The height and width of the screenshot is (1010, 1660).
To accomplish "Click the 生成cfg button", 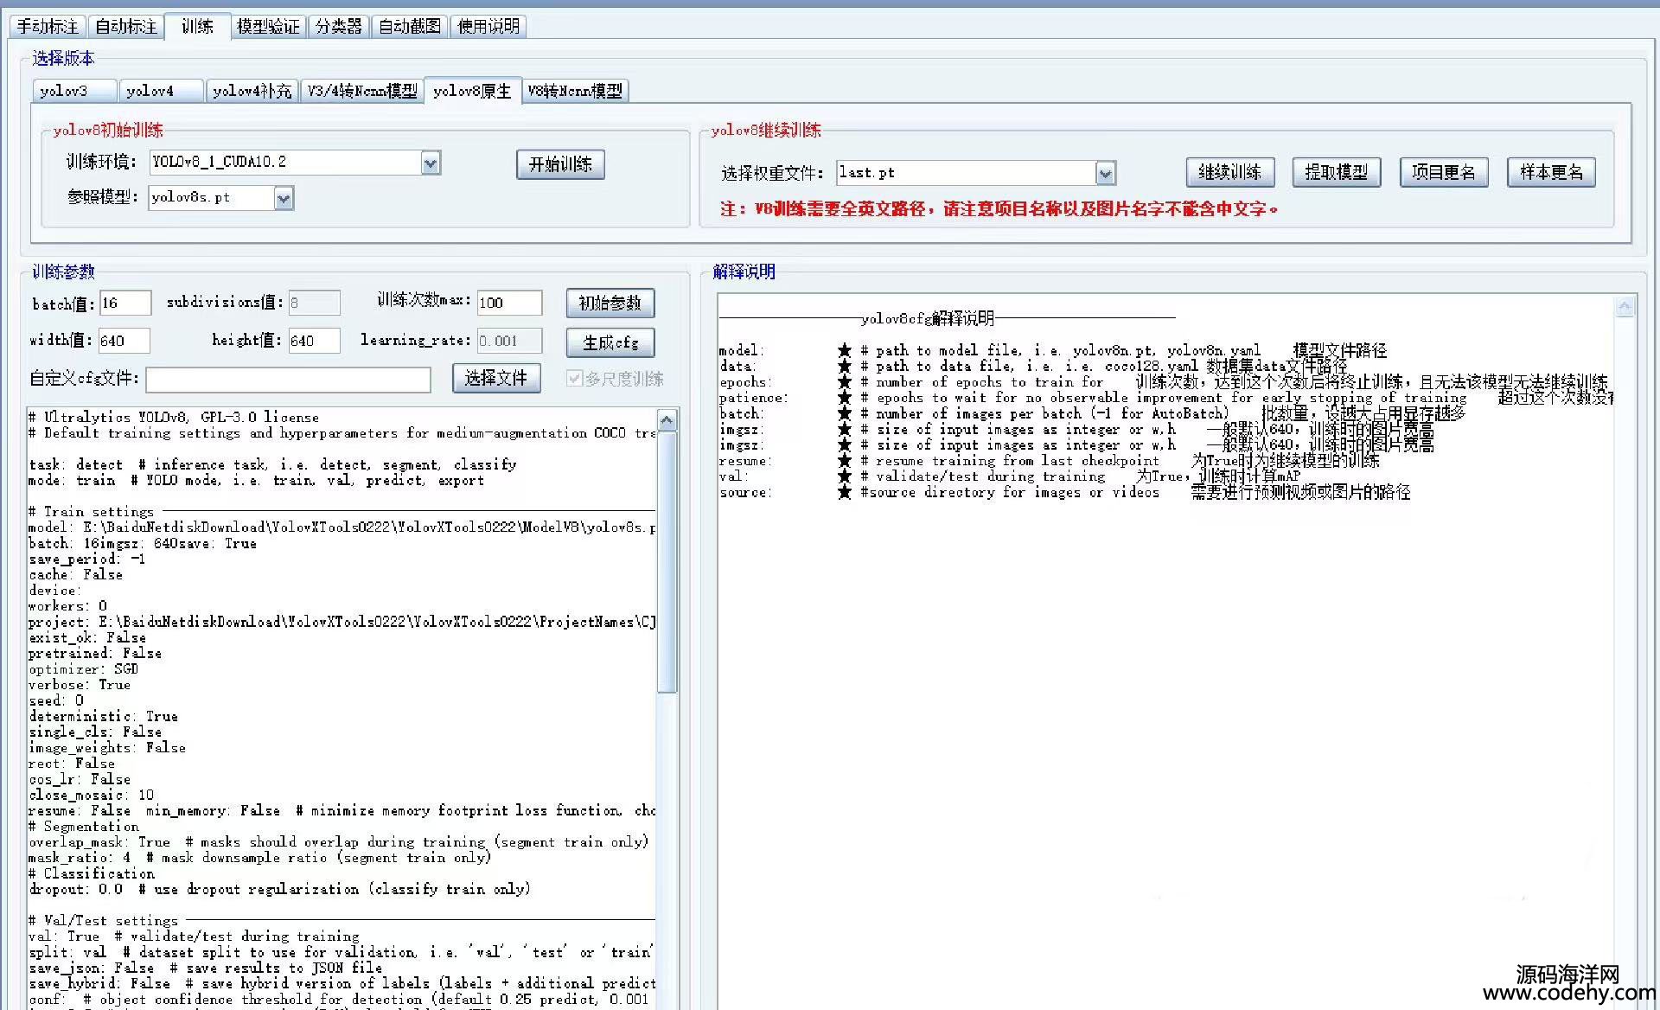I will point(610,342).
